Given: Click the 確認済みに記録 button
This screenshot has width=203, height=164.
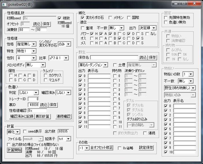Looking at the screenshot, I should coord(22,116).
